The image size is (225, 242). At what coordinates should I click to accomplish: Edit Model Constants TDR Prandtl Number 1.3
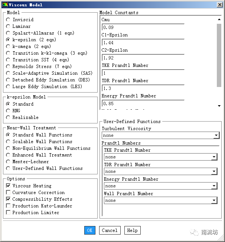tap(143, 88)
